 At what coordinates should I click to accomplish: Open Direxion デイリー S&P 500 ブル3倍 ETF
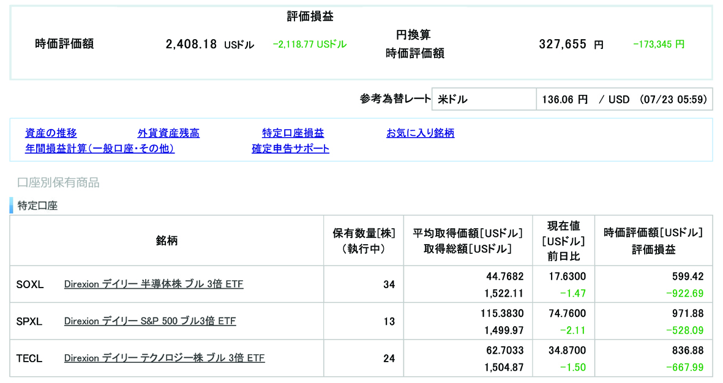click(x=150, y=321)
